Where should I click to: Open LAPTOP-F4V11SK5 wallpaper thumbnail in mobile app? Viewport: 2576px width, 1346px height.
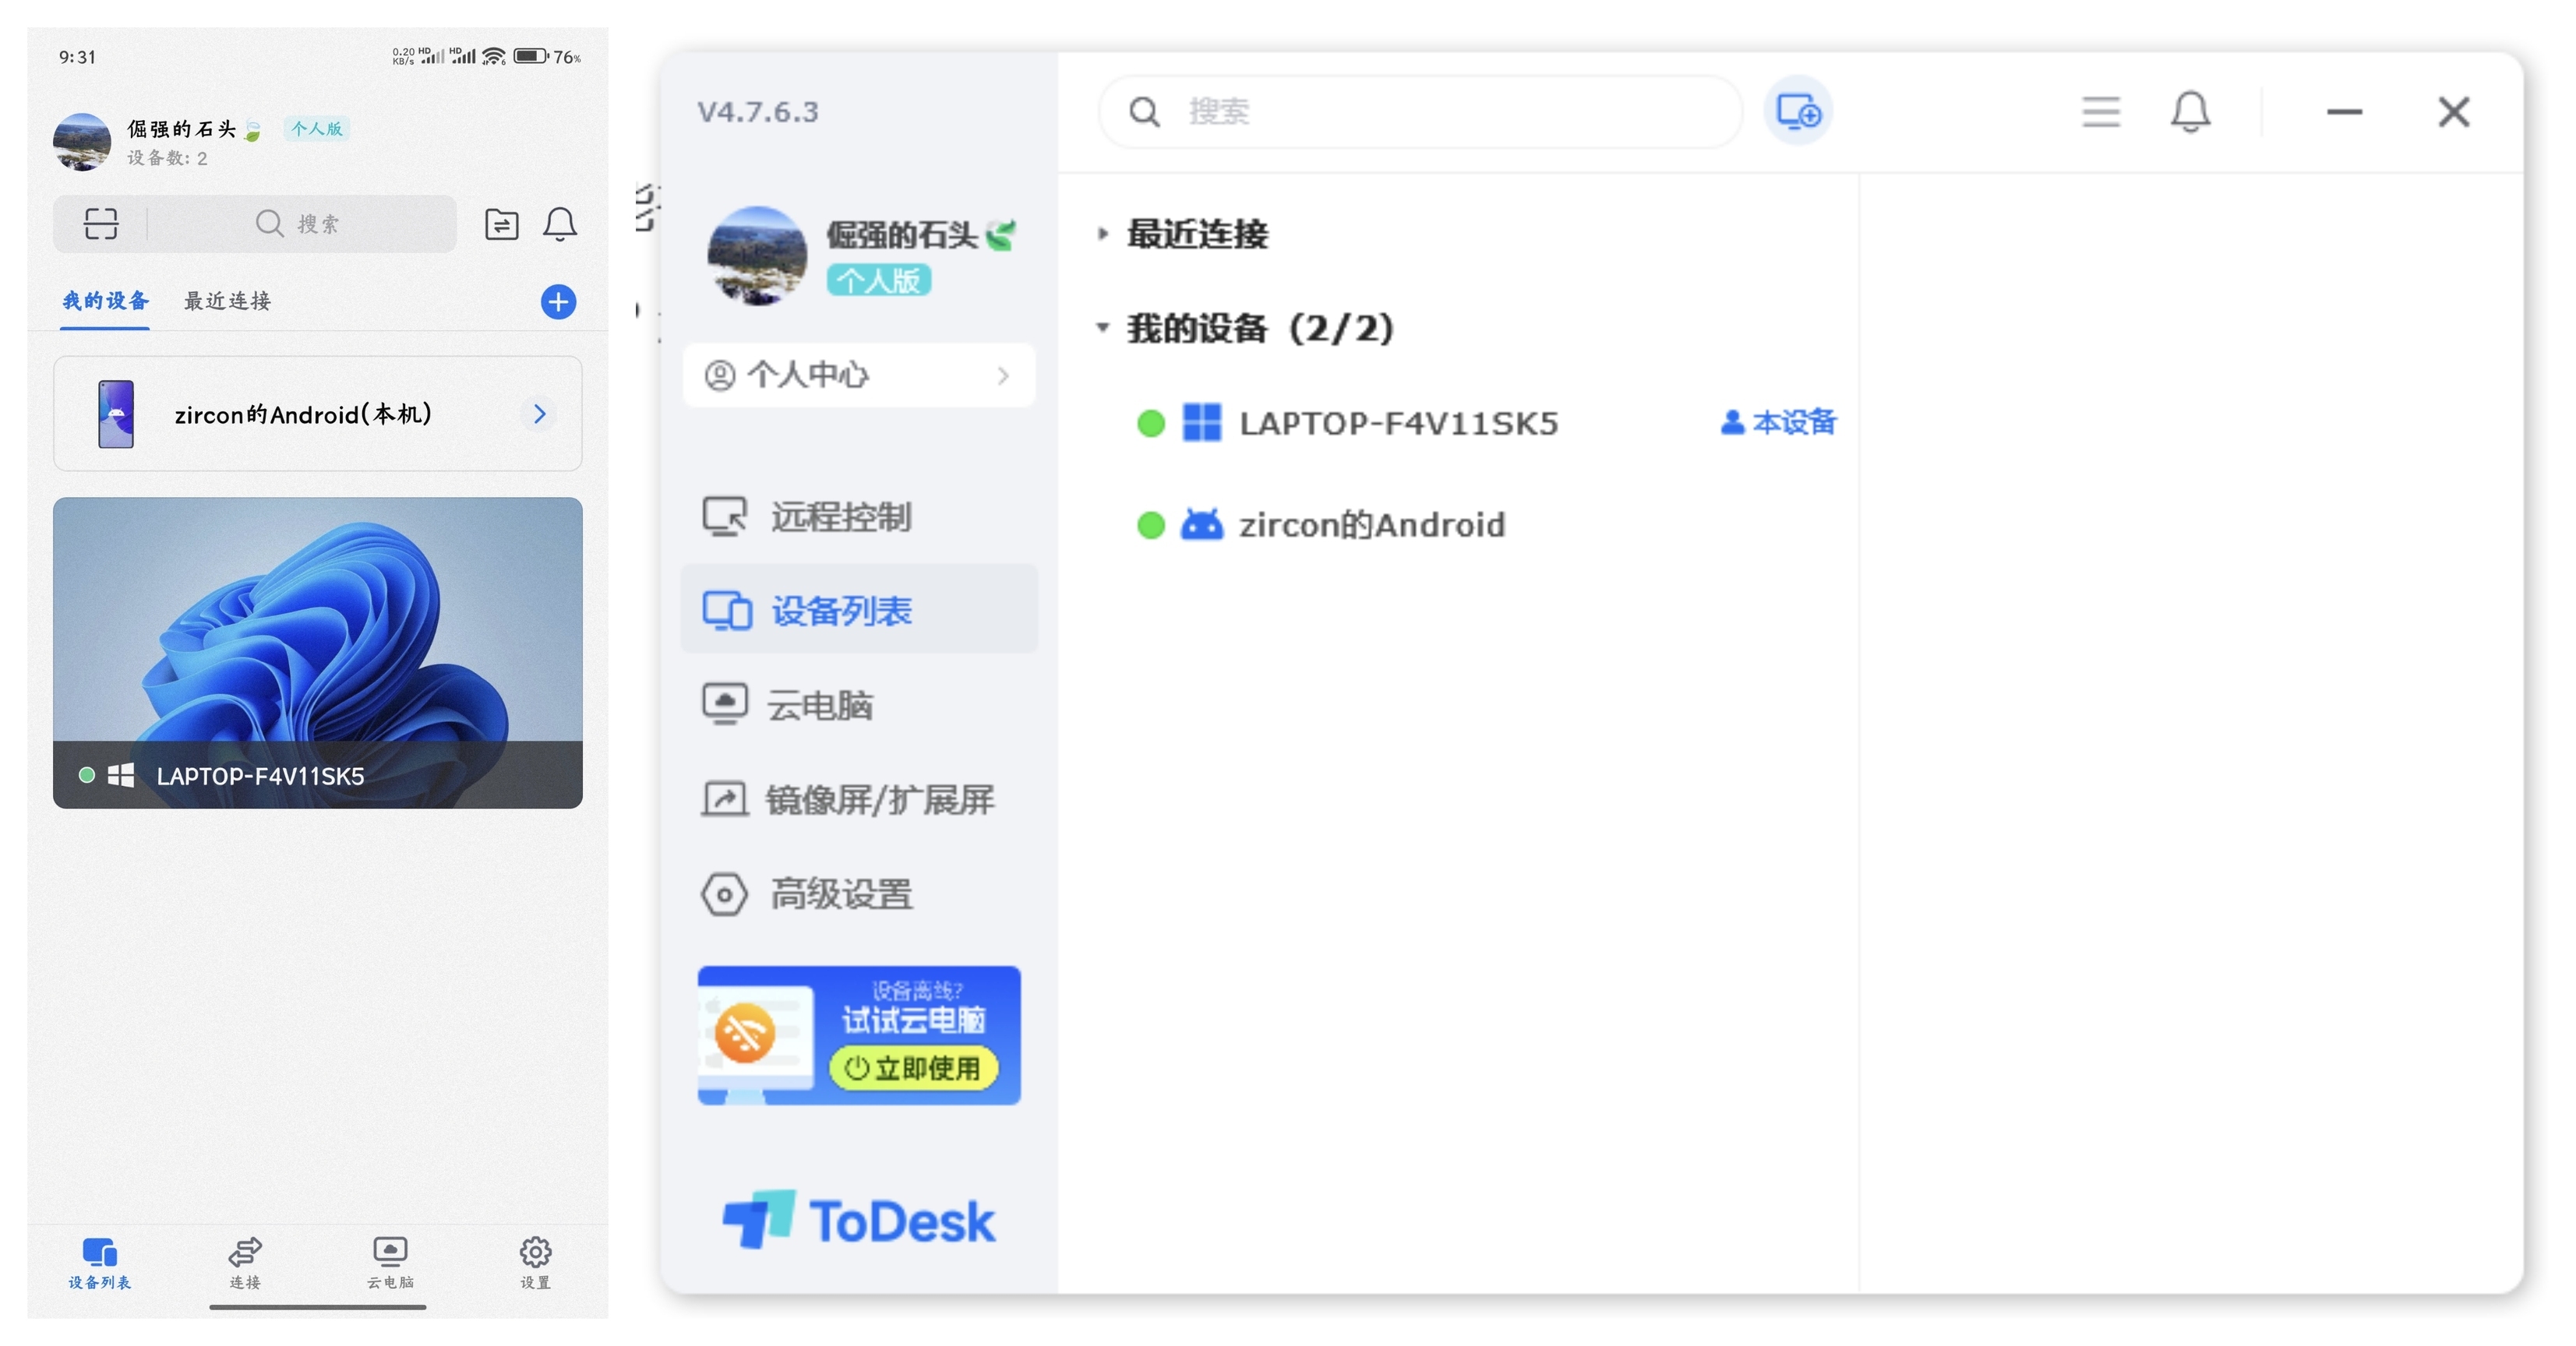pos(318,652)
